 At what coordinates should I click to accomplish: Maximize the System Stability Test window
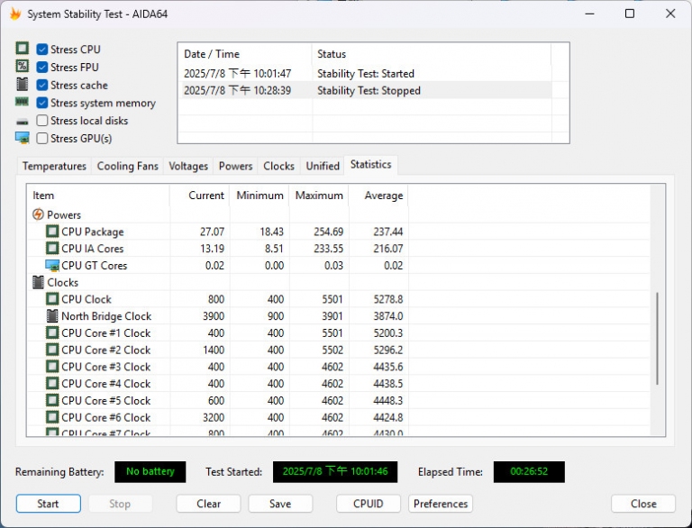630,14
